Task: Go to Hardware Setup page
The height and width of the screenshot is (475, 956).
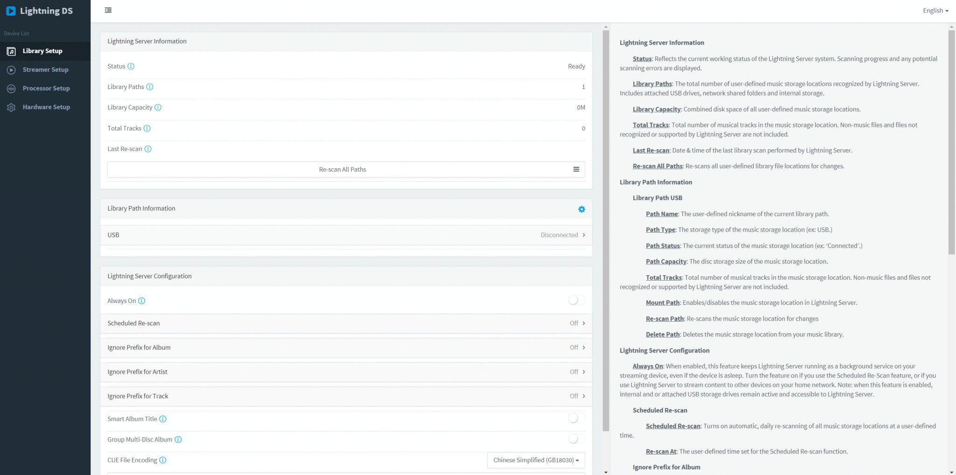Action: (x=45, y=107)
